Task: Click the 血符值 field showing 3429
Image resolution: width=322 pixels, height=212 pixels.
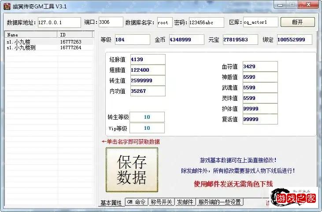Action: tap(260, 66)
